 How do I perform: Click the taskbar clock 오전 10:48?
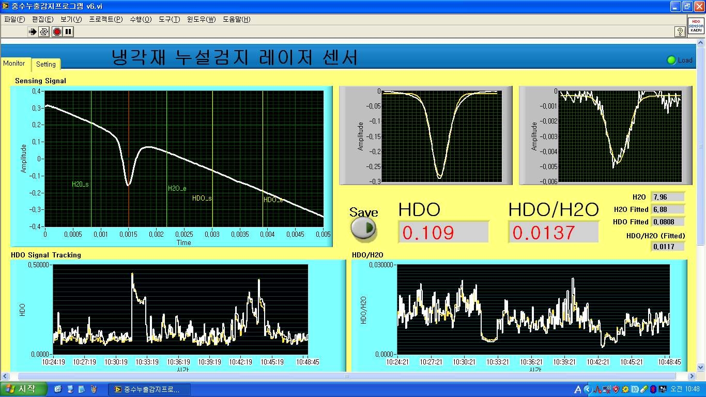click(x=686, y=389)
